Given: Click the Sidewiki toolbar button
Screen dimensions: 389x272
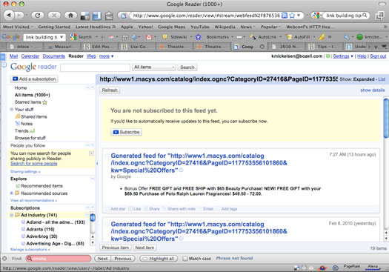Looking at the screenshot, I should pyautogui.click(x=175, y=37).
